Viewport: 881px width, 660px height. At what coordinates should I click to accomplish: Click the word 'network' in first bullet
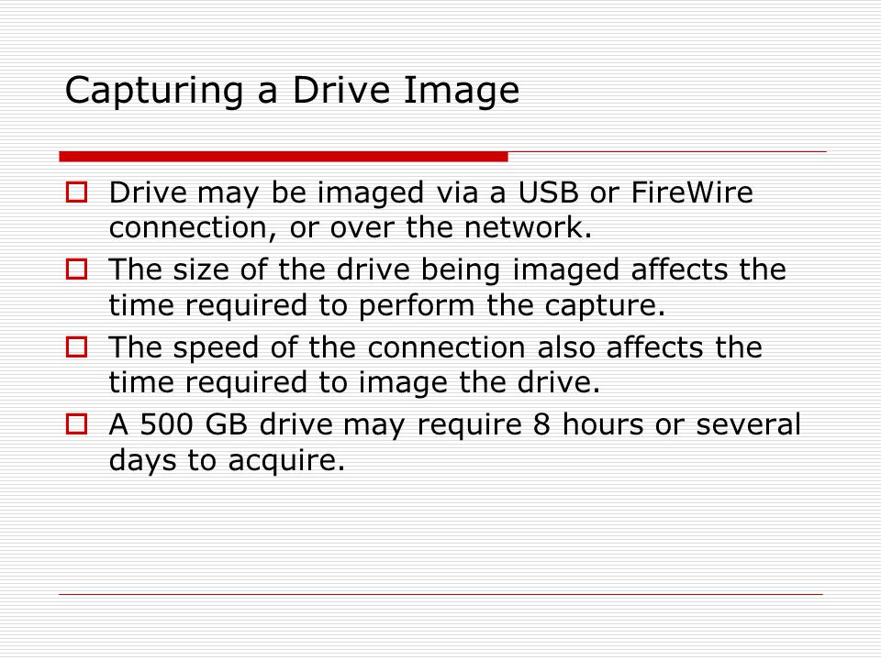524,227
